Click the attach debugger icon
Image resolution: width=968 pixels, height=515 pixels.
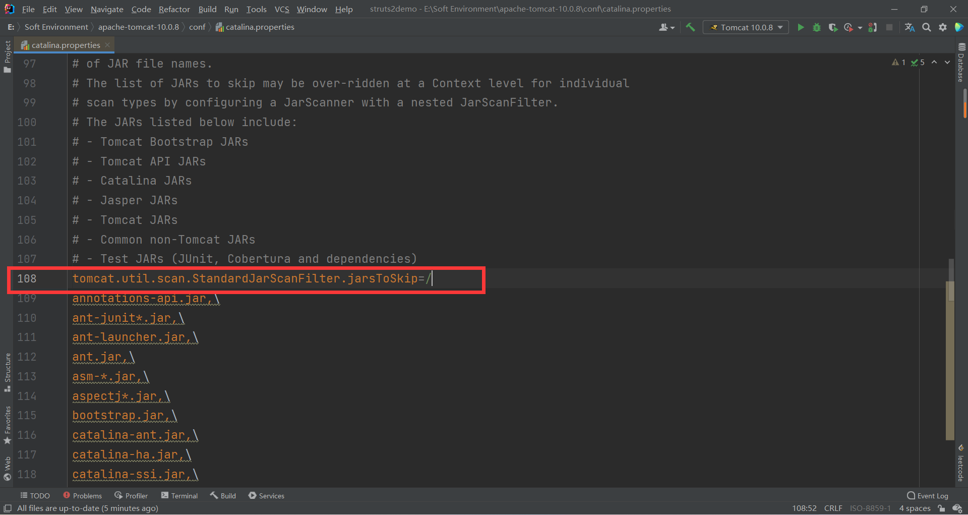point(873,27)
